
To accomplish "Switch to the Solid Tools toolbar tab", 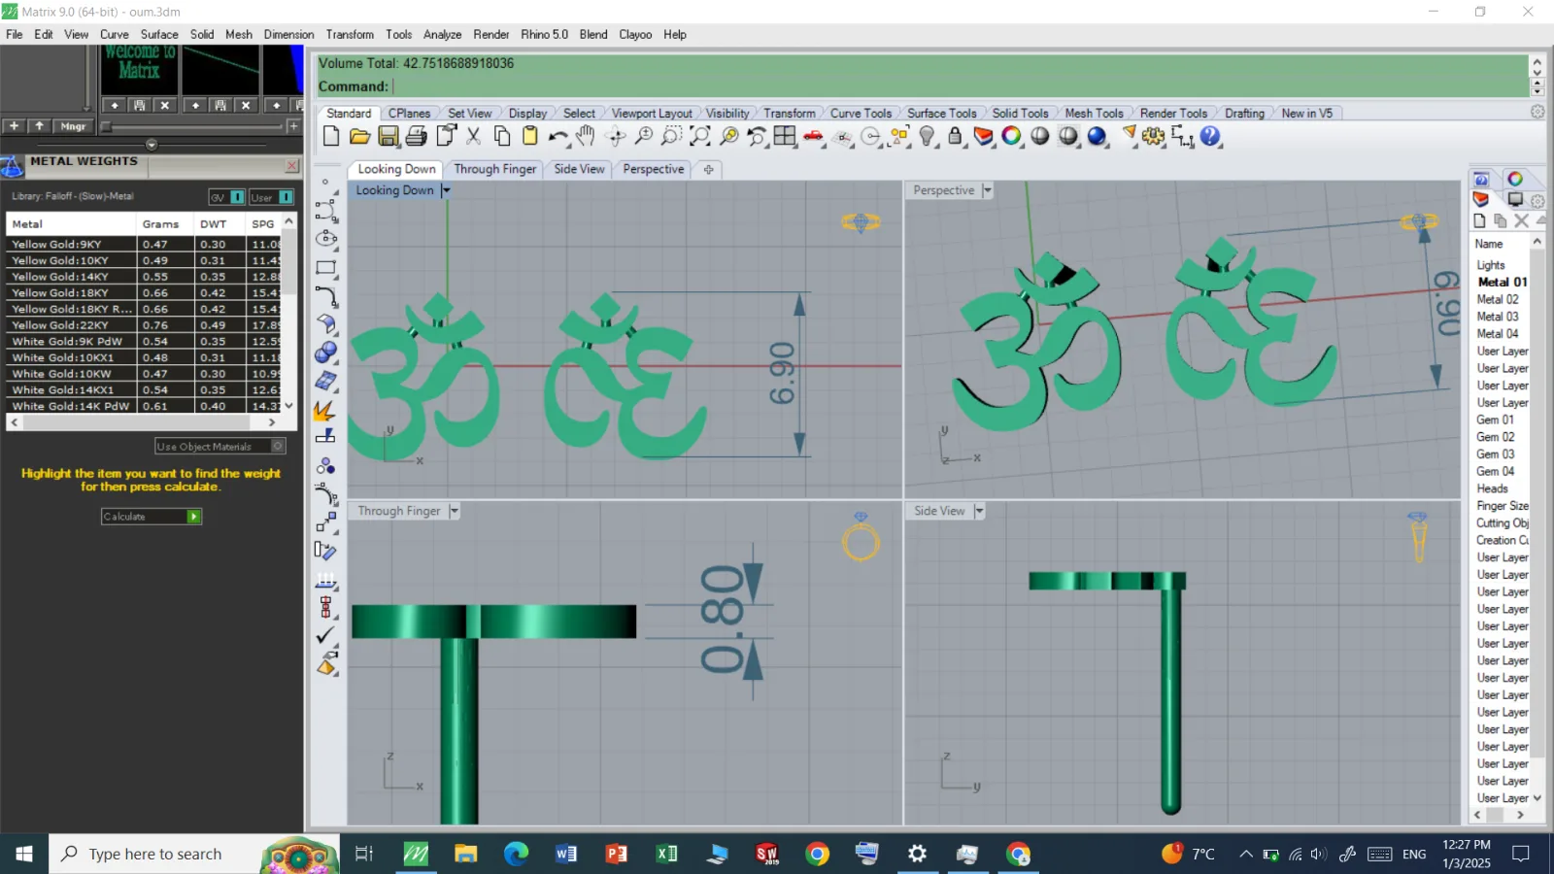I will pyautogui.click(x=1020, y=114).
